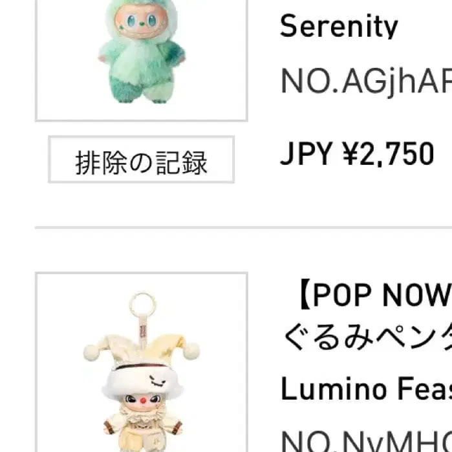The width and height of the screenshot is (452, 452).
Task: Open the 排除の記録 record button
Action: (x=141, y=159)
